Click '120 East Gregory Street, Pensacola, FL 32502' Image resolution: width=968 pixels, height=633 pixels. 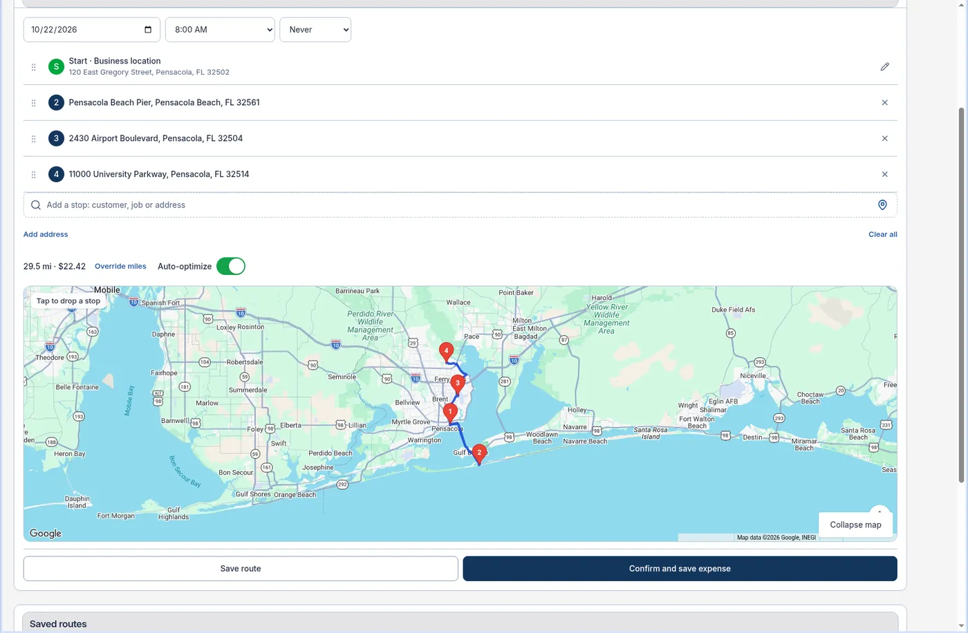tap(149, 72)
